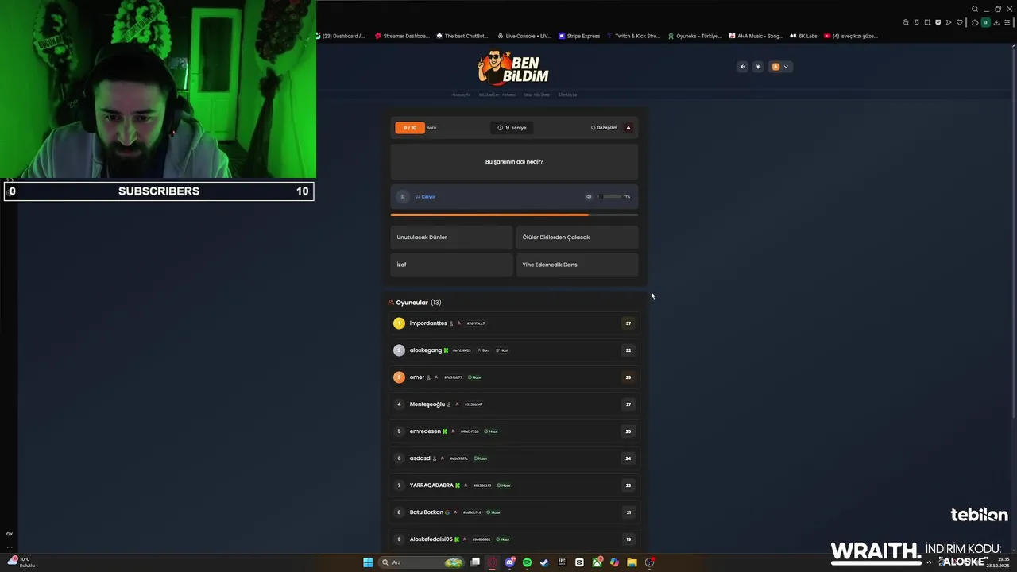Toggle the light/dark theme sun icon
The width and height of the screenshot is (1017, 572).
758,67
